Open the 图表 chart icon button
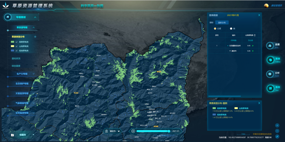This screenshot has height=142, width=285. tap(270, 60)
